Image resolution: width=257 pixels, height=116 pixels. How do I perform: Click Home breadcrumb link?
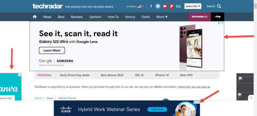(38, 98)
